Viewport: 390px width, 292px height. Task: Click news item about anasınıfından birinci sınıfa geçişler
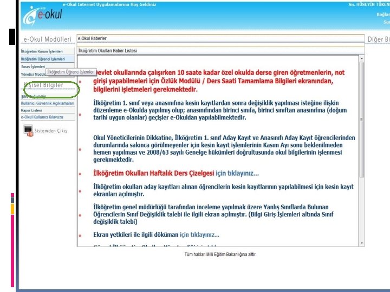click(220, 110)
